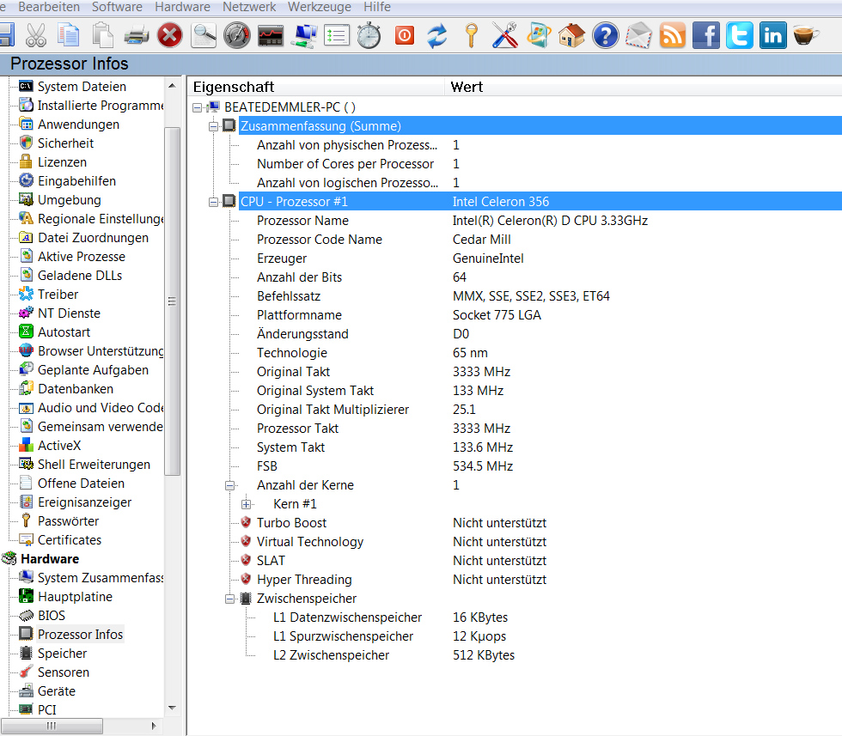Select Passwörter in sidebar
This screenshot has width=842, height=736.
(x=68, y=520)
